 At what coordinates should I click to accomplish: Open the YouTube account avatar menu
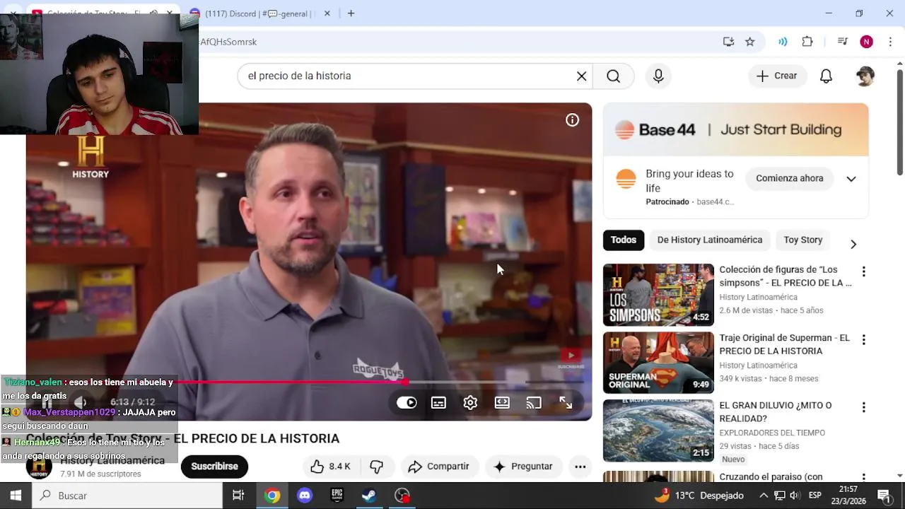tap(865, 76)
